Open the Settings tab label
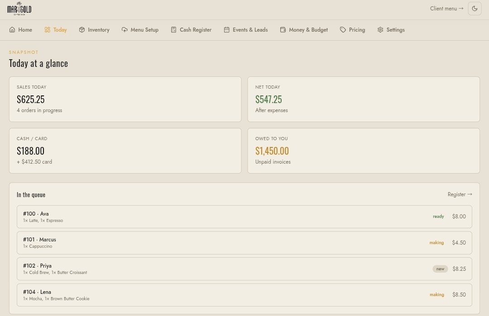This screenshot has width=489, height=316. pyautogui.click(x=395, y=30)
